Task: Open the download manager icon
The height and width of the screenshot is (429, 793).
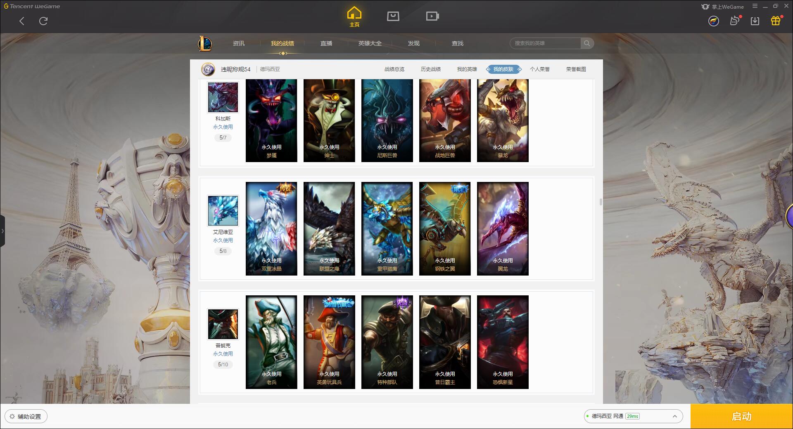Action: coord(755,21)
